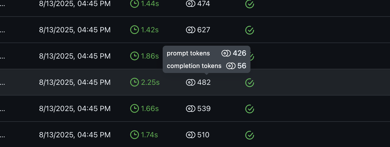Click the clock icon next to 1.66s
390x147 pixels.
(x=135, y=108)
